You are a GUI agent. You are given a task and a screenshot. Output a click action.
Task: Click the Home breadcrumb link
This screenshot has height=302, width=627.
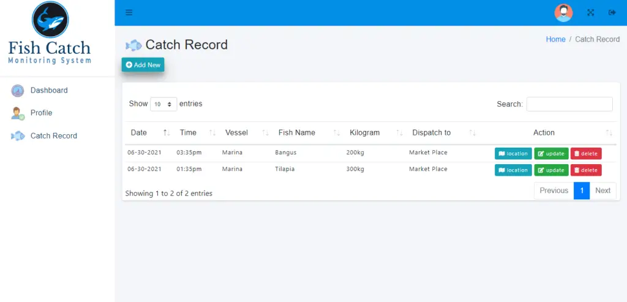(555, 39)
